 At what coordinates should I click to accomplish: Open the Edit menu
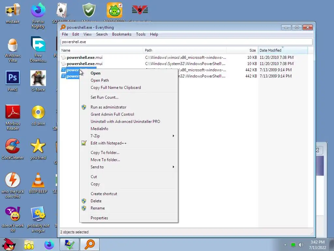click(75, 34)
